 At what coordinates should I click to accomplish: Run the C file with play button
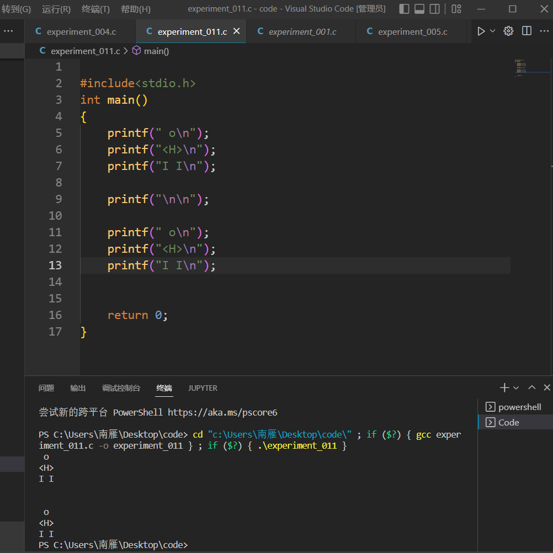[x=481, y=31]
